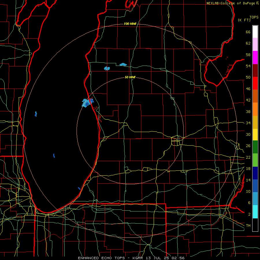Click the 18 legend scale value
Screen dimensions: 260x260
(248, 168)
